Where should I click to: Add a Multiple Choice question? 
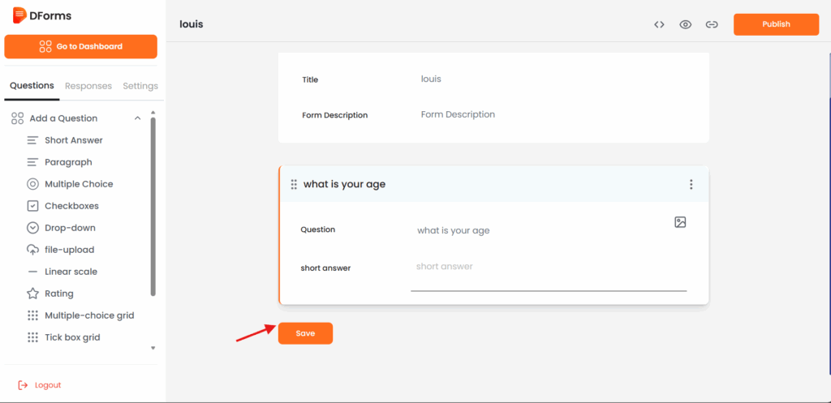(x=78, y=184)
